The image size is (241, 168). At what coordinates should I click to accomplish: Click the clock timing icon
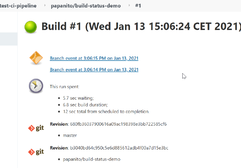coord(36,86)
